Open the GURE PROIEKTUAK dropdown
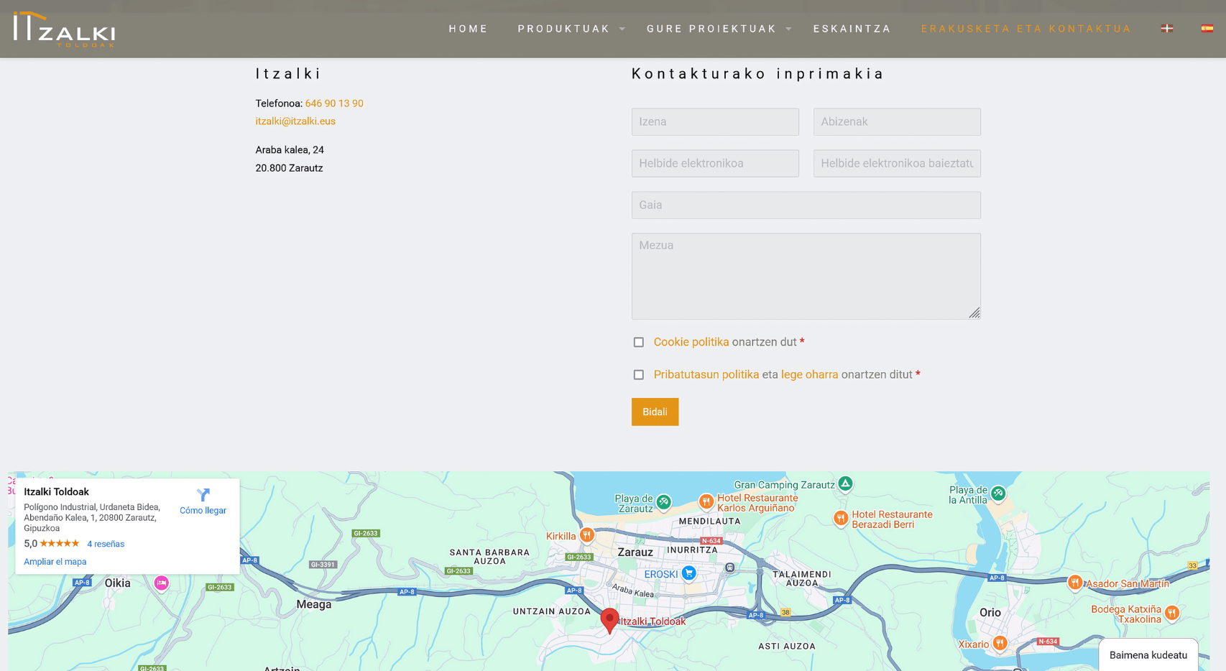Viewport: 1226px width, 671px height. pos(710,29)
